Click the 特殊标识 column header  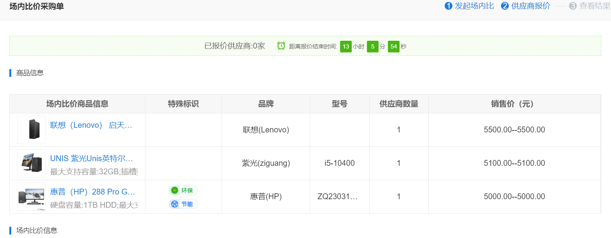pos(183,104)
